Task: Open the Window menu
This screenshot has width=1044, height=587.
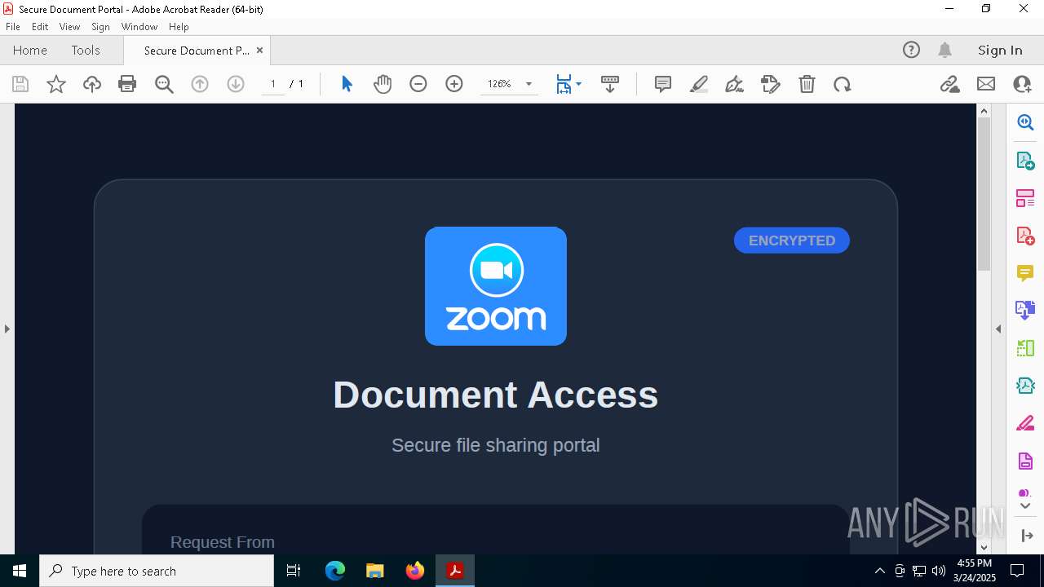Action: (139, 27)
